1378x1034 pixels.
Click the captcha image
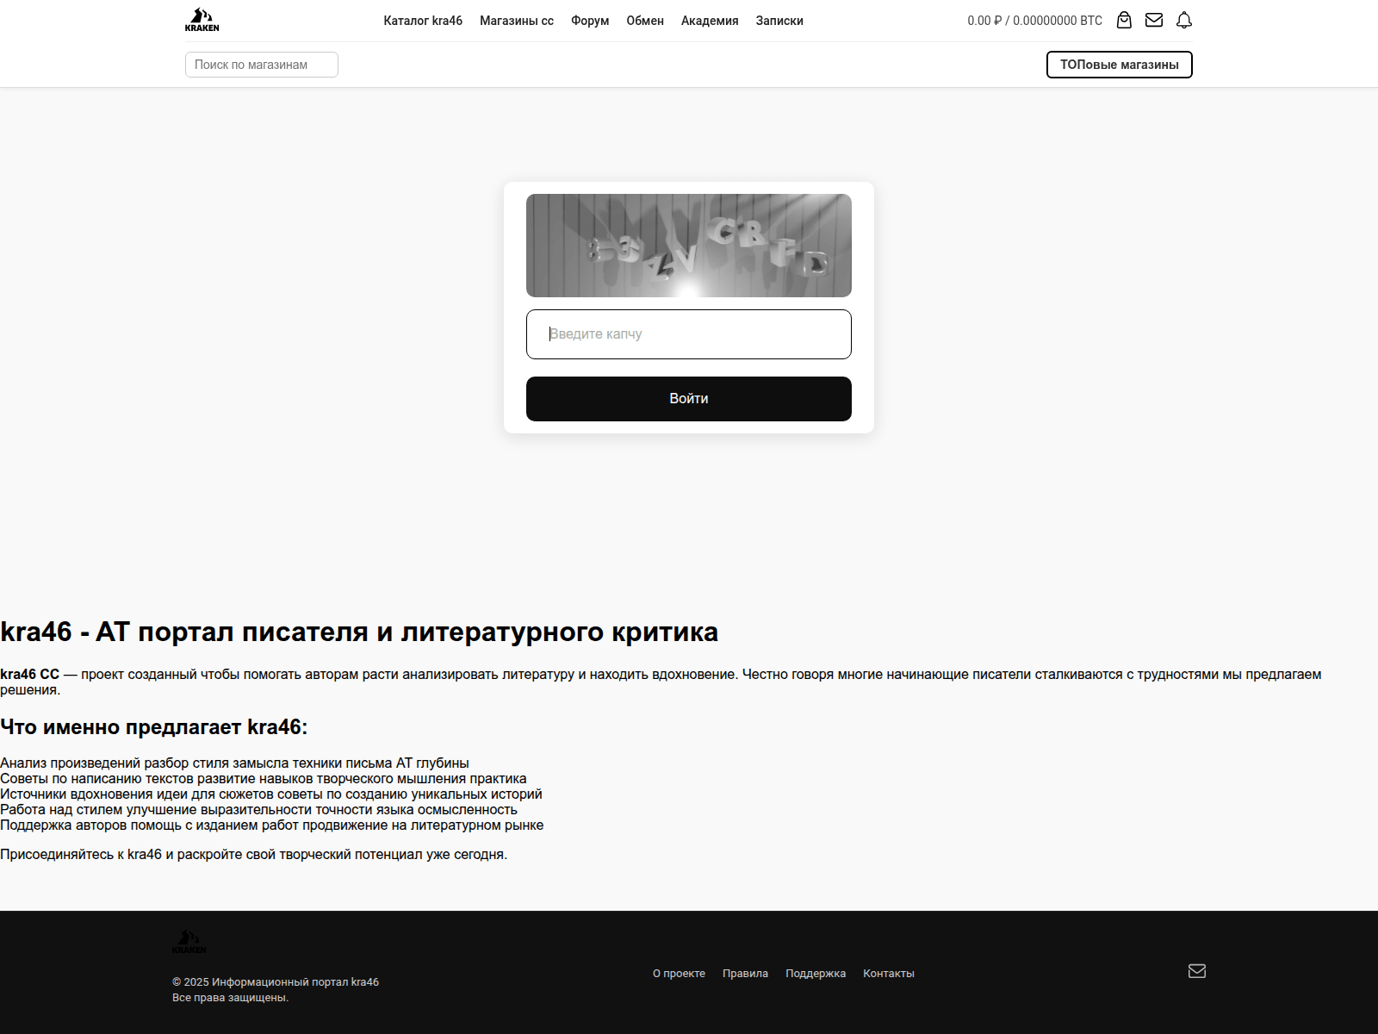click(689, 246)
